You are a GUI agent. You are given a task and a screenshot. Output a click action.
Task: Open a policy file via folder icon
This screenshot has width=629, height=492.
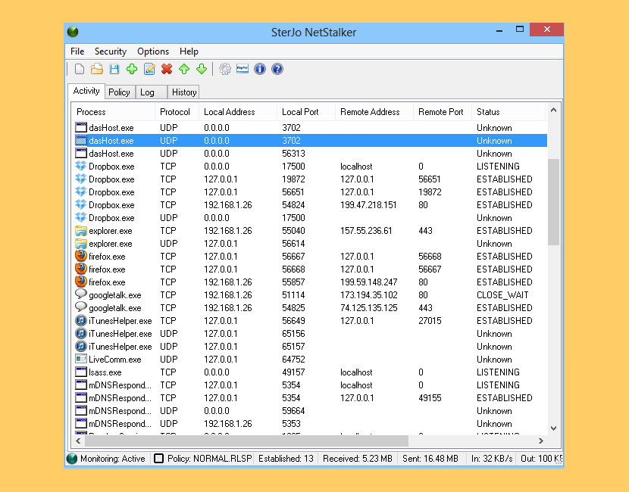[x=97, y=70]
